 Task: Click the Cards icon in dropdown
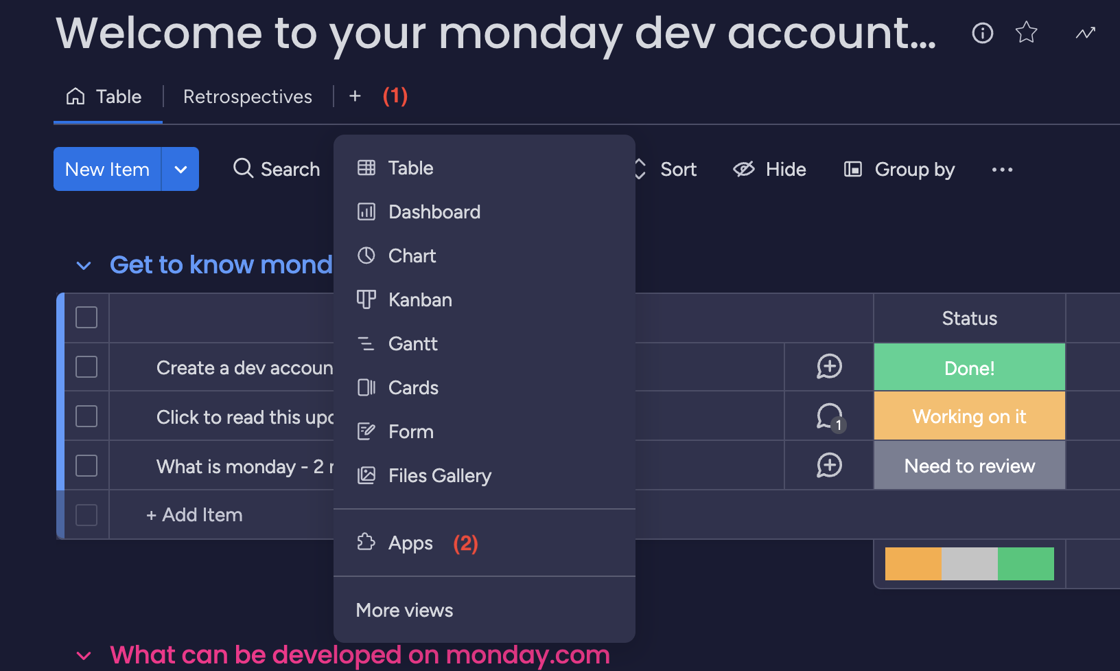click(x=366, y=387)
